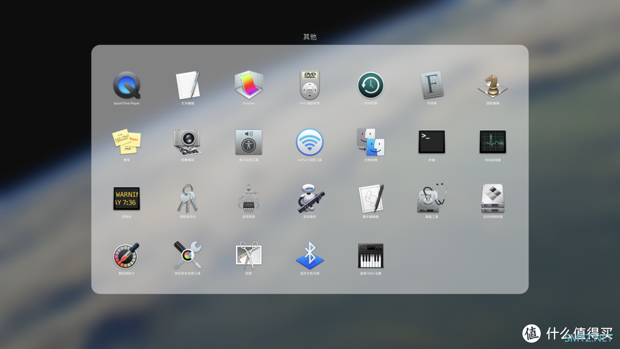This screenshot has width=620, height=349.
Task: Click the folder title 其他
Action: (x=309, y=37)
